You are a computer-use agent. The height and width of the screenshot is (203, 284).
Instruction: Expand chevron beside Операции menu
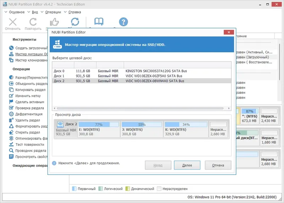[42, 12]
